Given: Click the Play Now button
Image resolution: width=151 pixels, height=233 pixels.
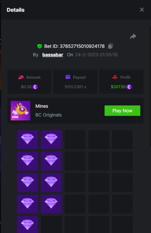Looking at the screenshot, I should click(x=122, y=111).
